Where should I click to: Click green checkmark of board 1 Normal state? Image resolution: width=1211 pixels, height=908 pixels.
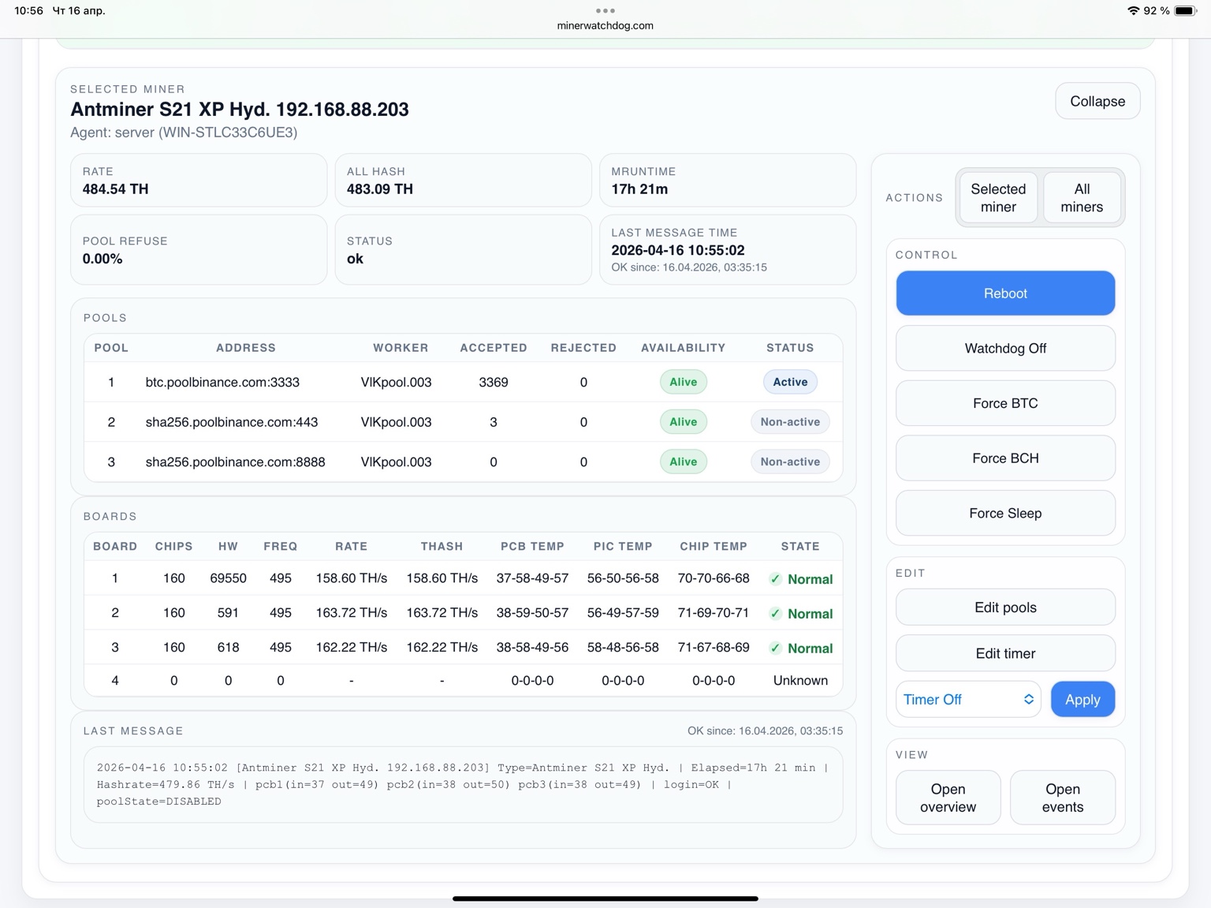pos(775,579)
